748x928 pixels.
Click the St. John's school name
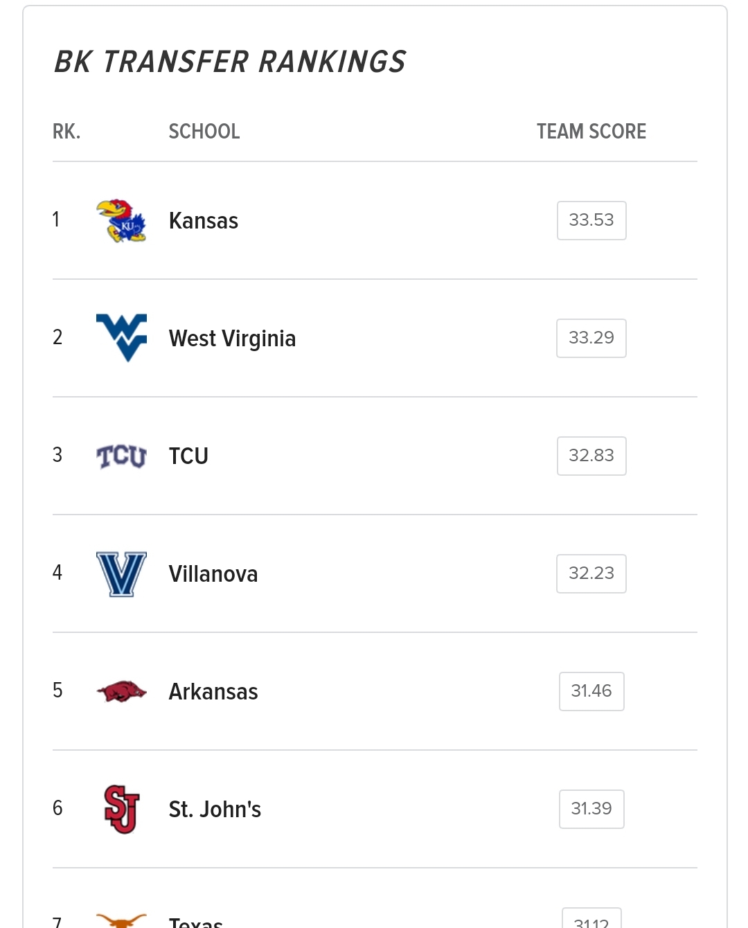click(x=215, y=810)
